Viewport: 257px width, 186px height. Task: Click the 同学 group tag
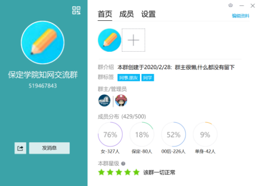click(147, 77)
